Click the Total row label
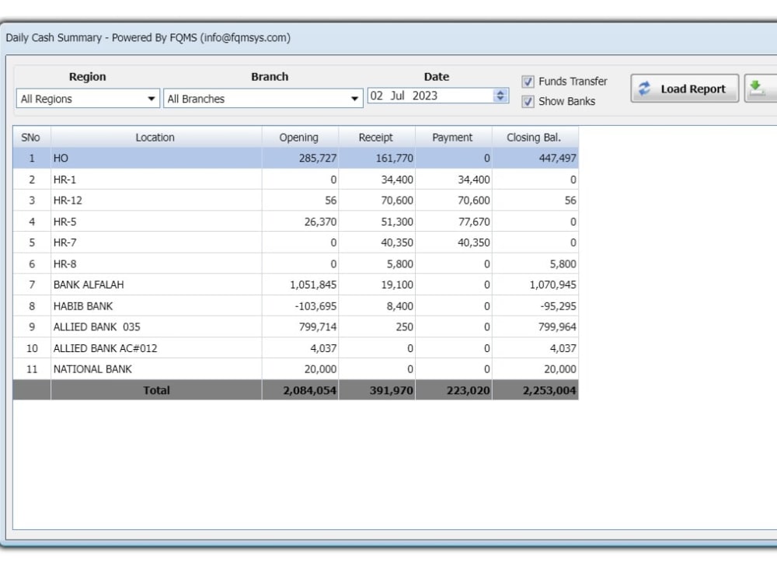 [x=157, y=391]
